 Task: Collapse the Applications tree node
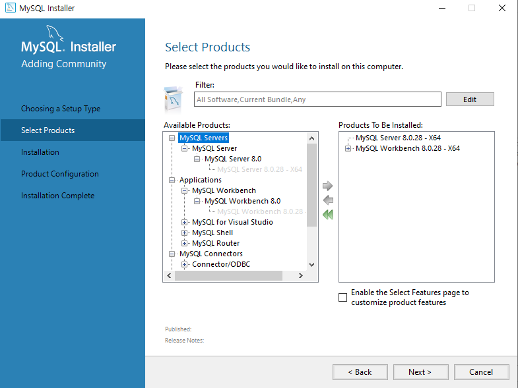(172, 180)
